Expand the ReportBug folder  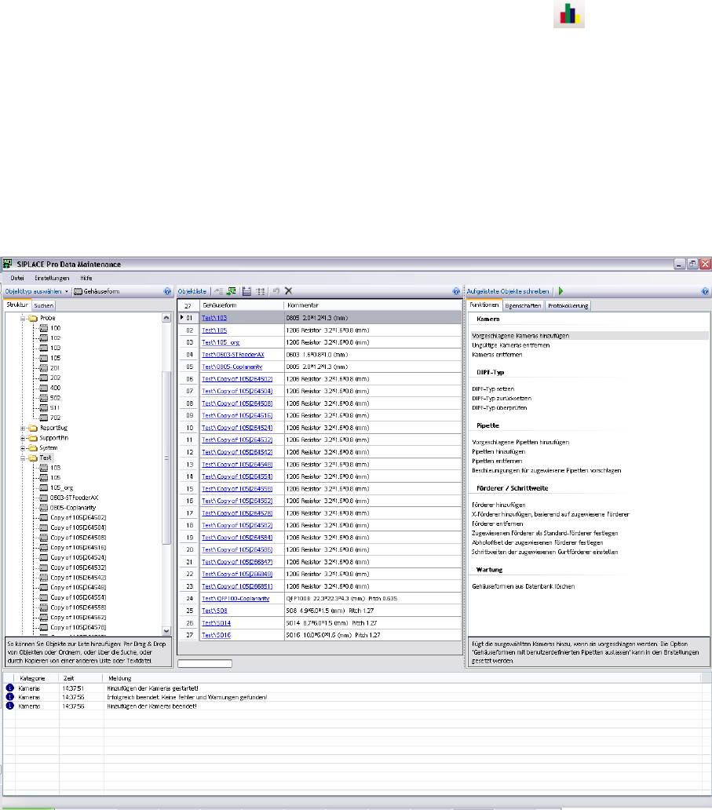tap(23, 429)
